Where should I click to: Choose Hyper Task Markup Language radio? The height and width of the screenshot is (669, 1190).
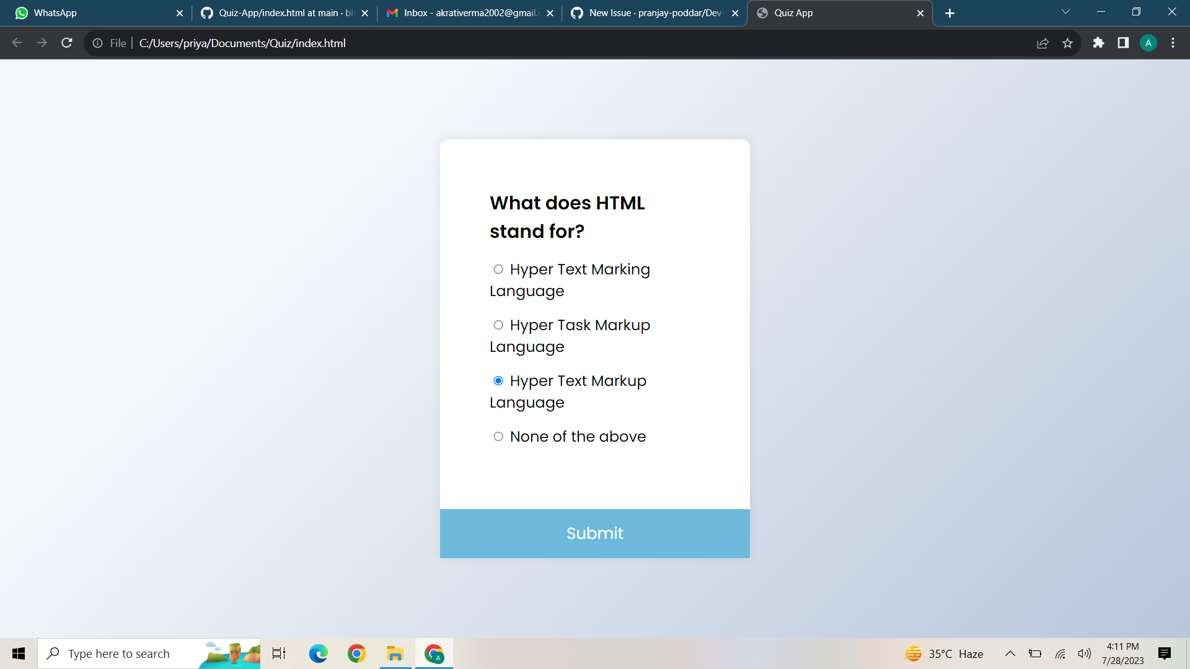click(498, 325)
